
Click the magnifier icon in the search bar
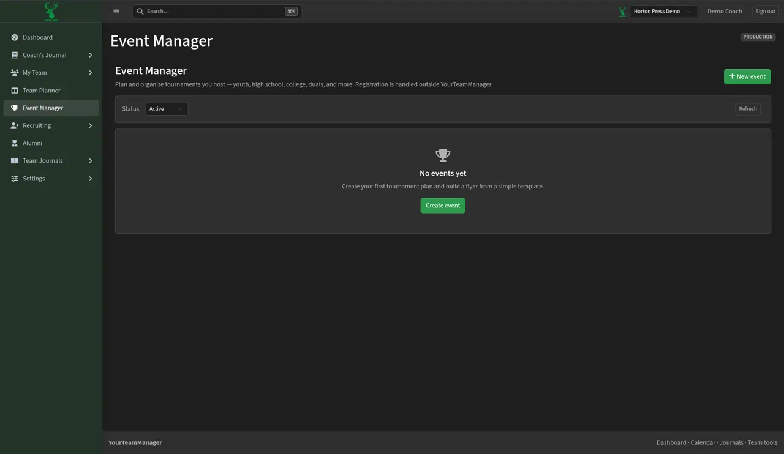tap(140, 11)
